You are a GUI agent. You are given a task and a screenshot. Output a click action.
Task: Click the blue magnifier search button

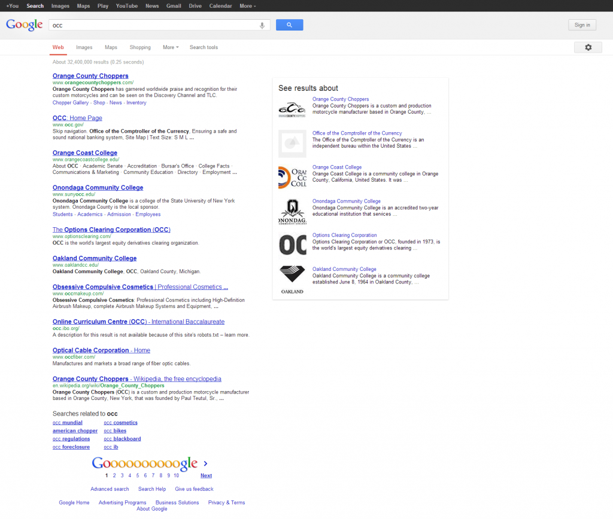pos(289,25)
